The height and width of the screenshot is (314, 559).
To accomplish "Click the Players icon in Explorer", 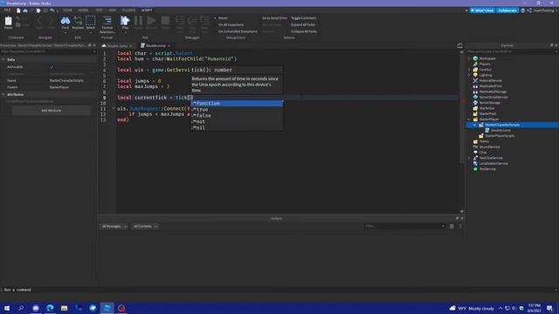I will tap(475, 64).
